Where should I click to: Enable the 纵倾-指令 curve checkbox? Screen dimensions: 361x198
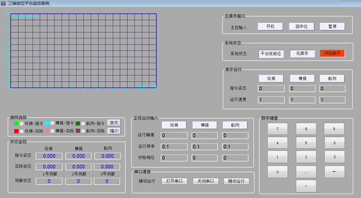(x=22, y=123)
